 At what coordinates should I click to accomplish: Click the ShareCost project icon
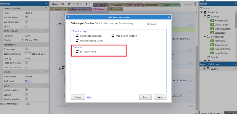(205, 12)
